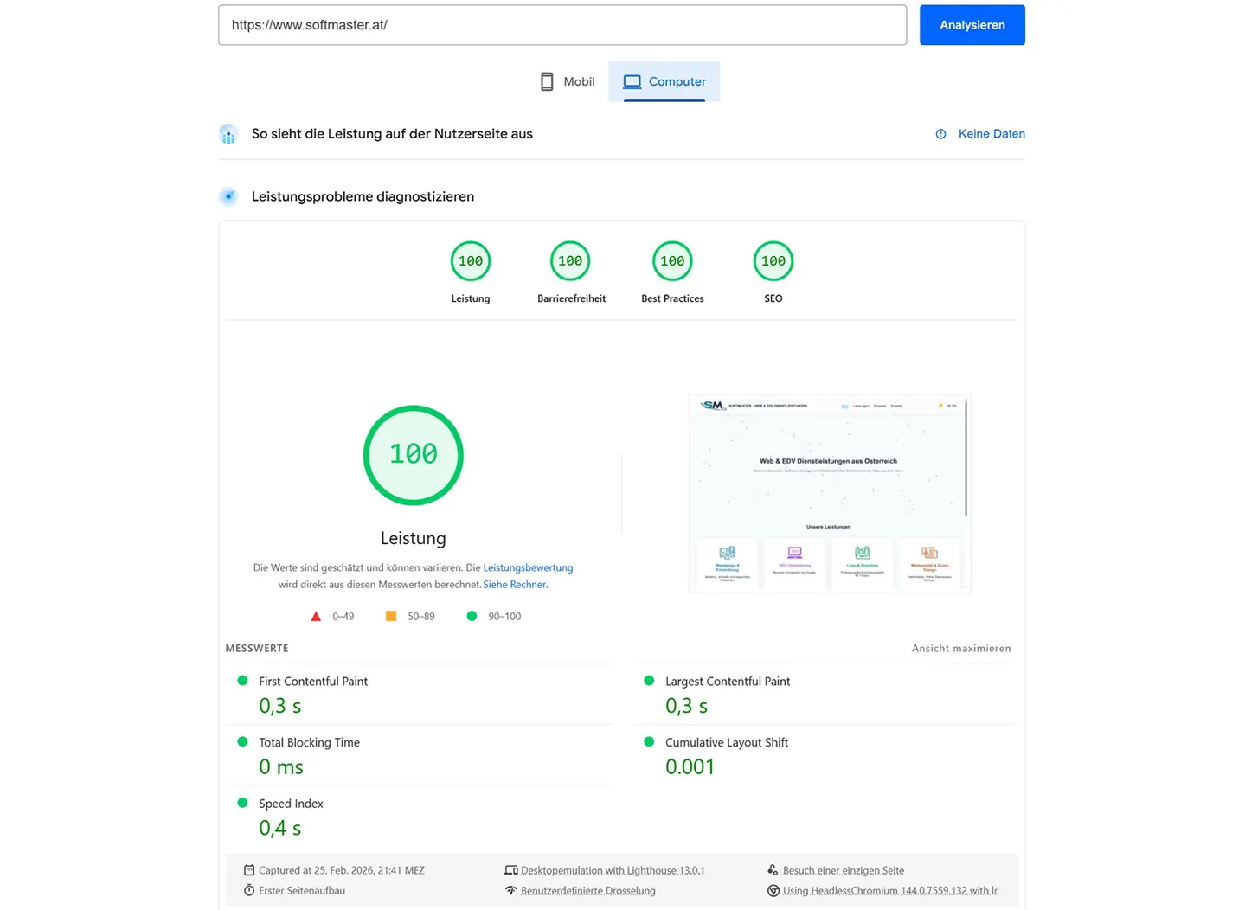Click the Best Practices 100 score circle
This screenshot has height=910, width=1245.
672,260
